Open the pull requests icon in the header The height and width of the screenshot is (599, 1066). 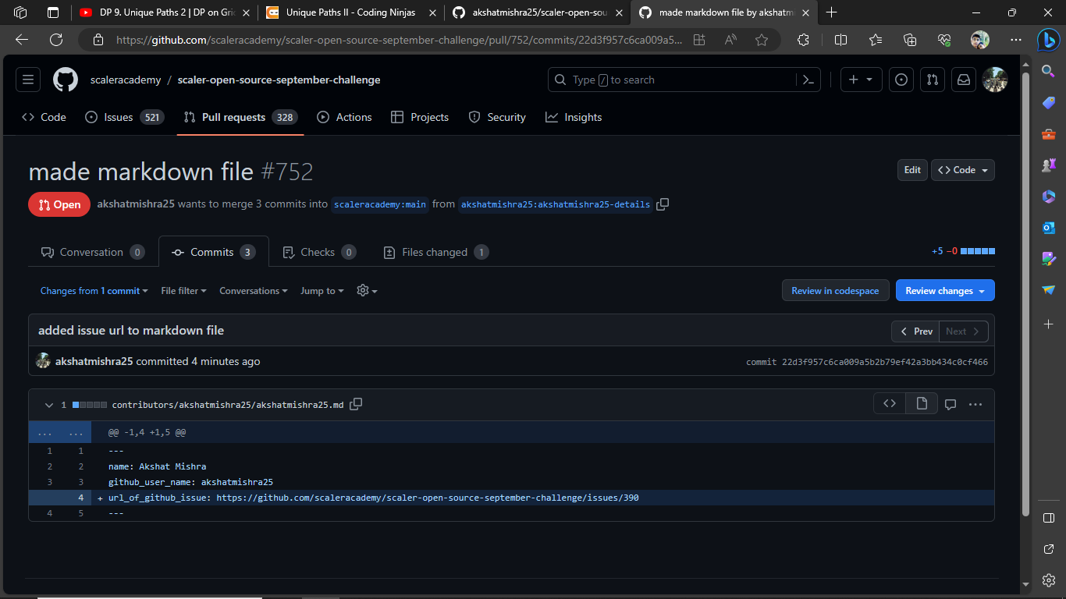tap(932, 79)
